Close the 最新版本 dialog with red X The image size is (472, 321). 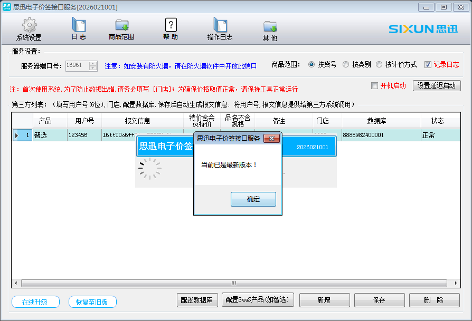pyautogui.click(x=271, y=138)
